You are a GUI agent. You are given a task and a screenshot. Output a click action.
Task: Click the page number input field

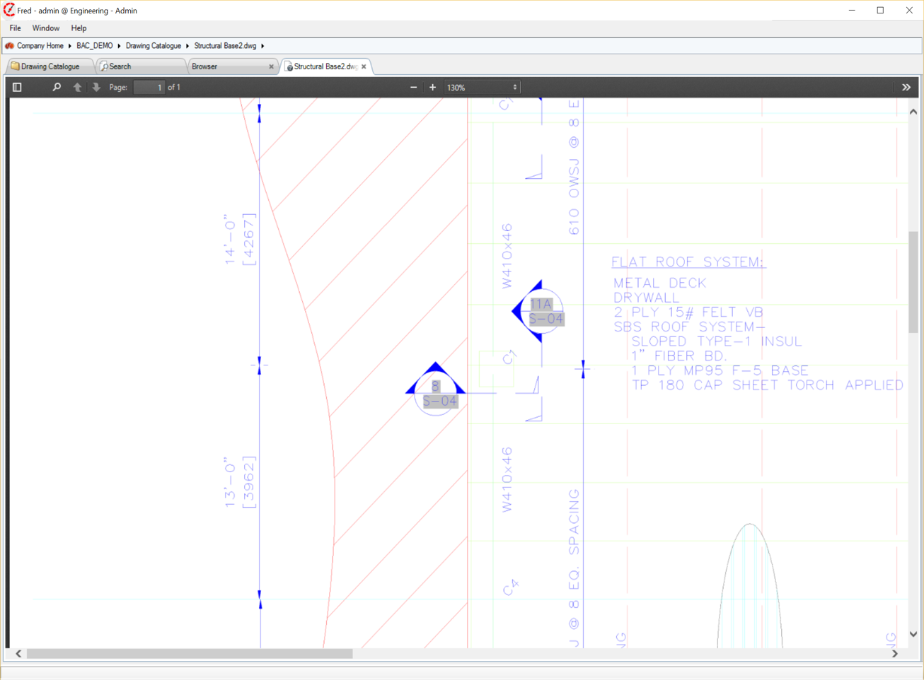tap(149, 88)
